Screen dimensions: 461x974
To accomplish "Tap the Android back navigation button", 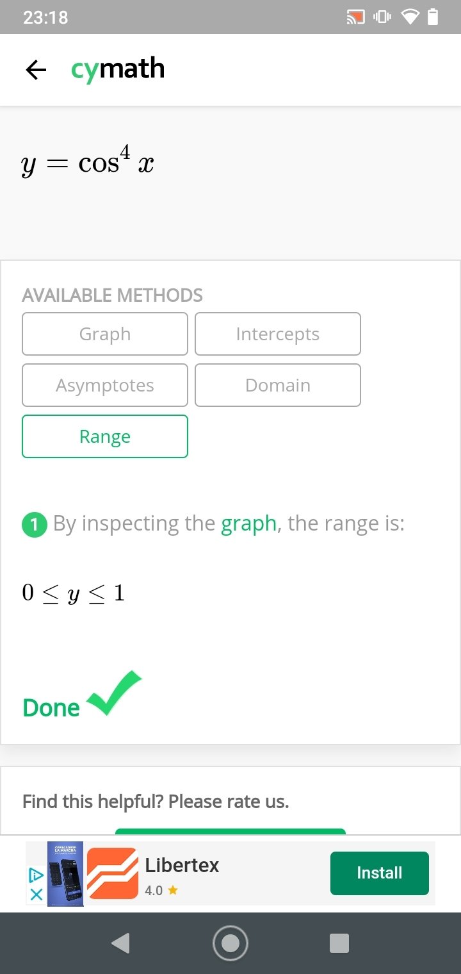I will click(120, 943).
